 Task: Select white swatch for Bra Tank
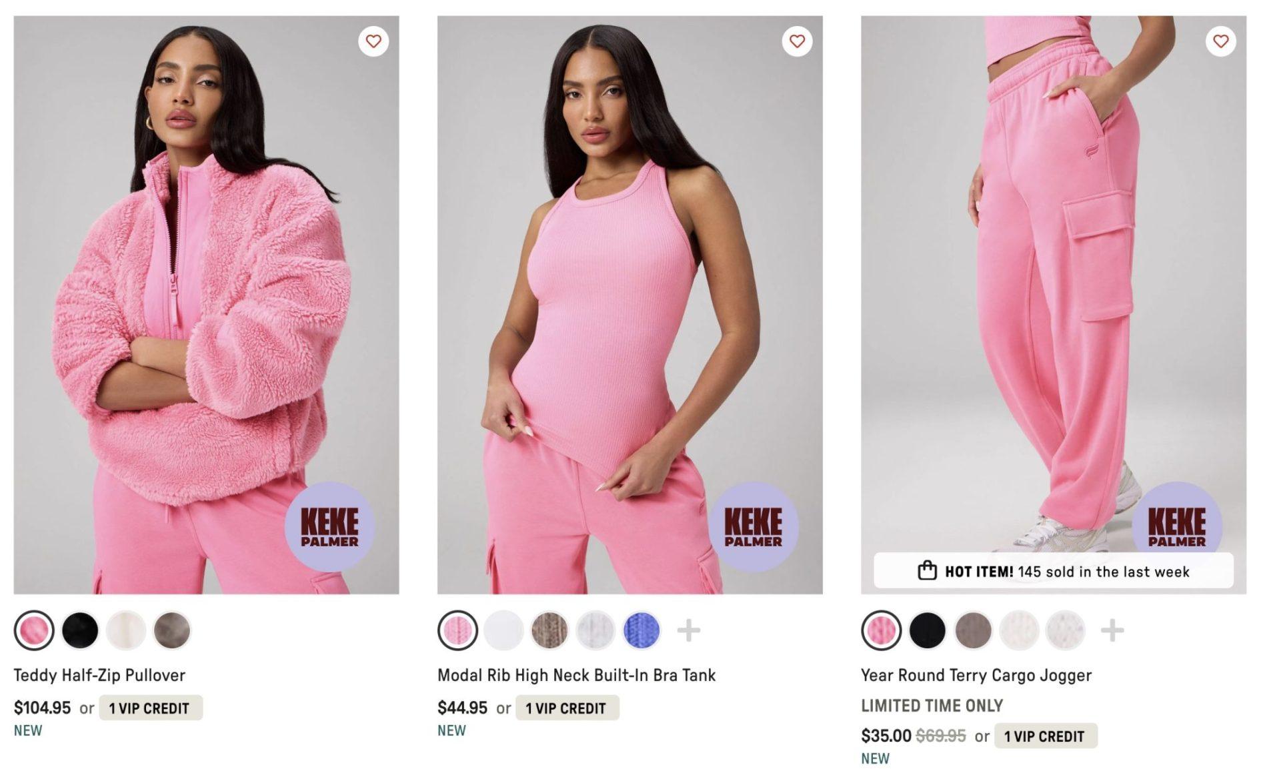[503, 630]
